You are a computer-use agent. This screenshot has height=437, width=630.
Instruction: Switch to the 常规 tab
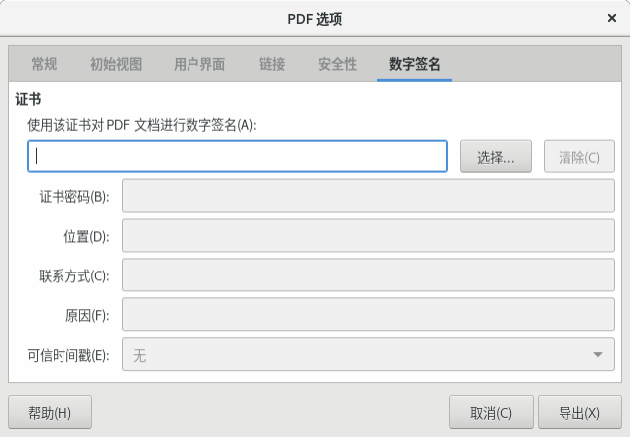tap(44, 64)
